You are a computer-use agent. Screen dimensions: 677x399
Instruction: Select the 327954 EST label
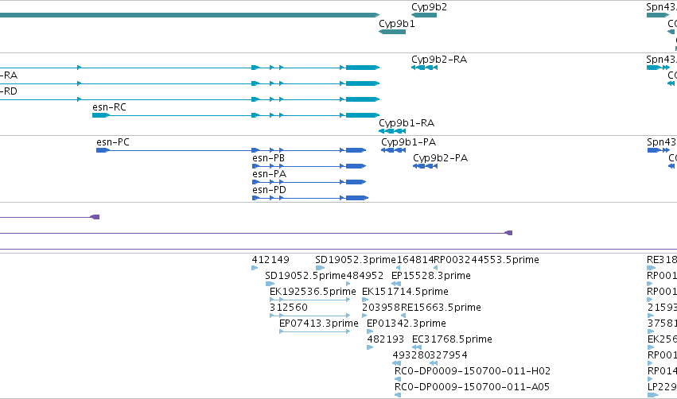449,355
